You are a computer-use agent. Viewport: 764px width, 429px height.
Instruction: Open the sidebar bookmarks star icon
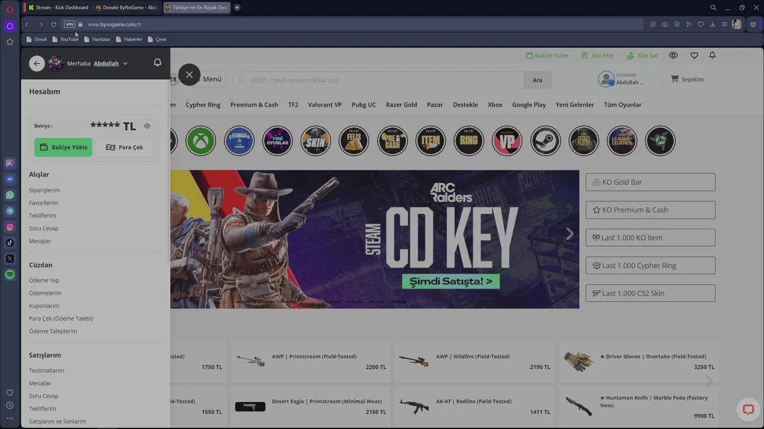[10, 42]
